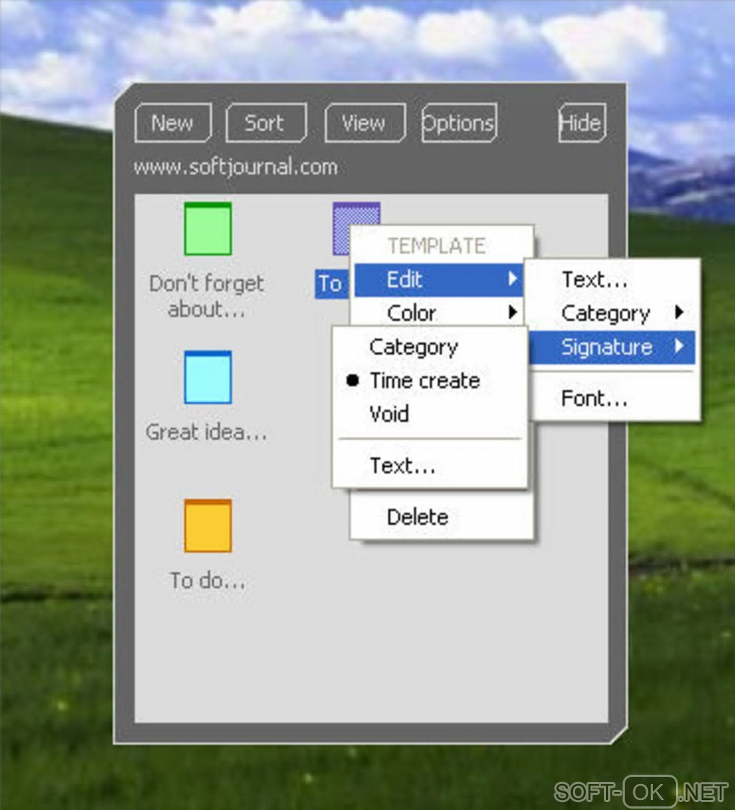This screenshot has height=810, width=735.
Task: Click the arrow beside Signature
Action: coord(680,346)
